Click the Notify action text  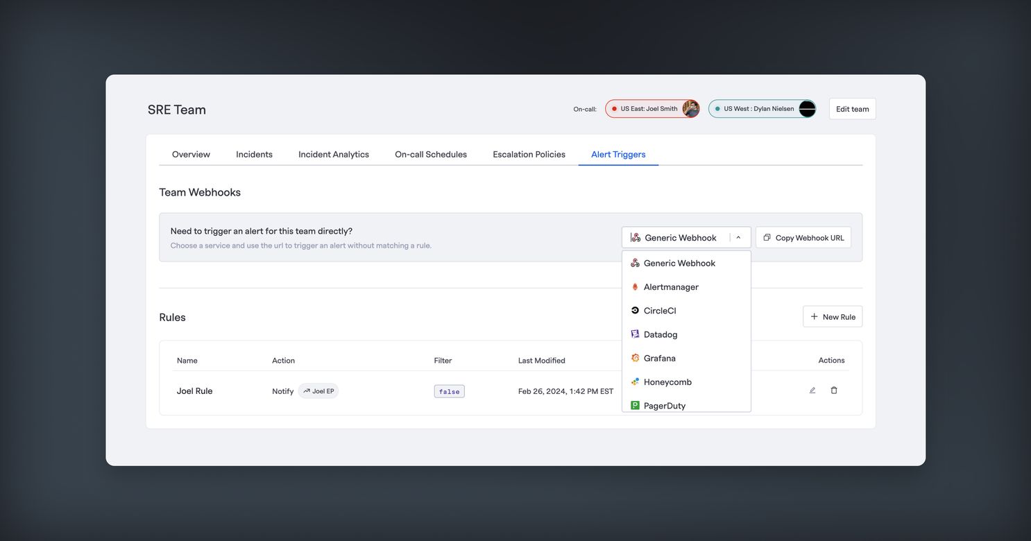click(x=282, y=391)
